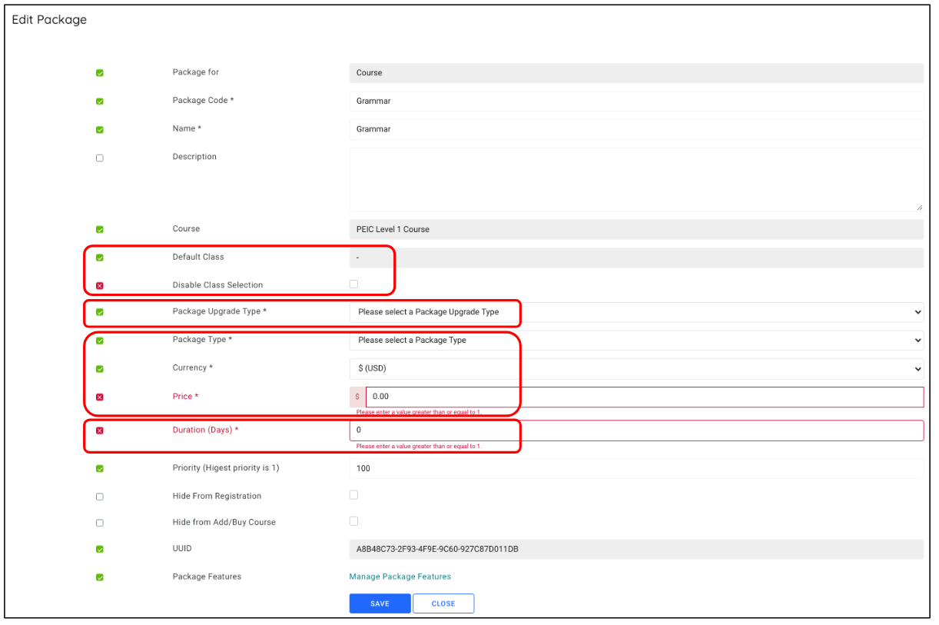Click the dollar sign prefix on the Price field
939x625 pixels.
coord(357,396)
